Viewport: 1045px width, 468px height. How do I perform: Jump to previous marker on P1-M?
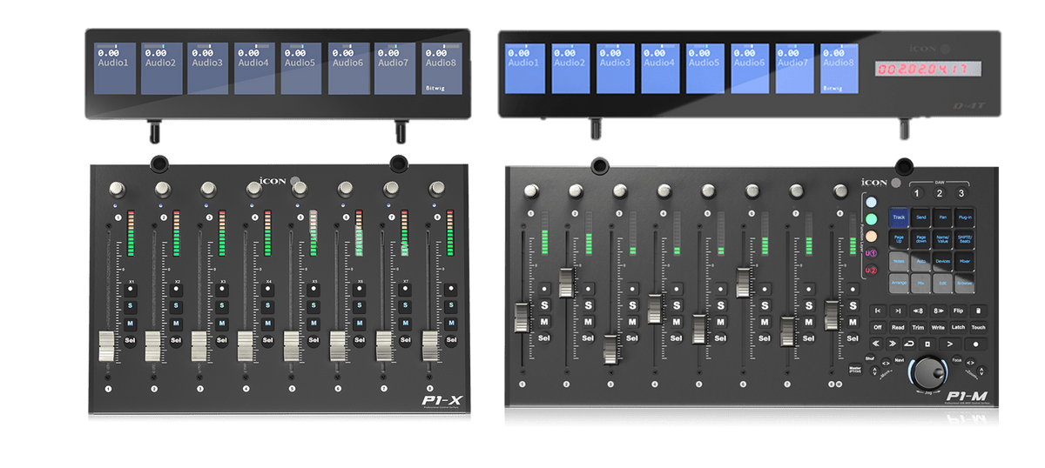tap(878, 311)
